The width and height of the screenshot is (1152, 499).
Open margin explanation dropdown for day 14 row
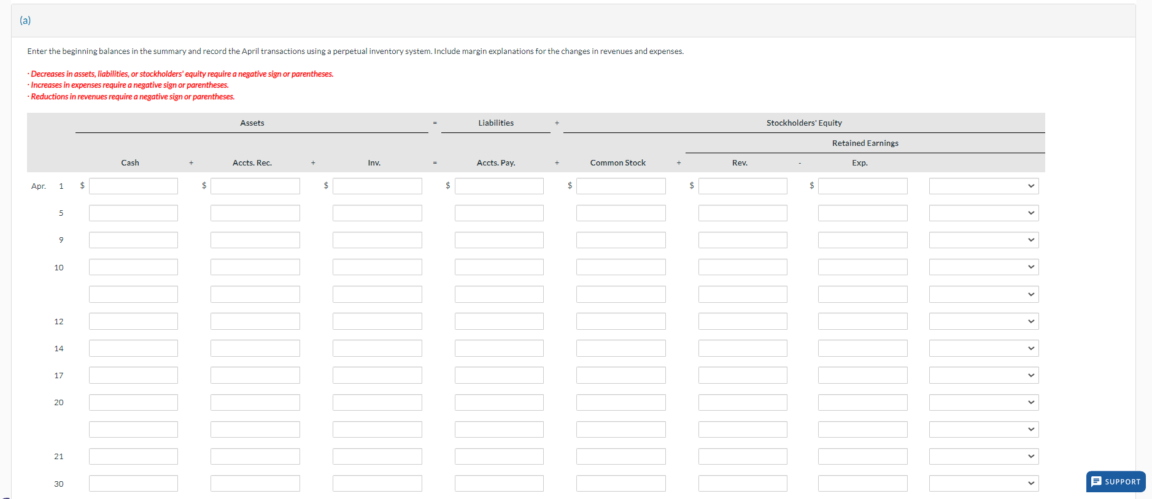pyautogui.click(x=984, y=348)
